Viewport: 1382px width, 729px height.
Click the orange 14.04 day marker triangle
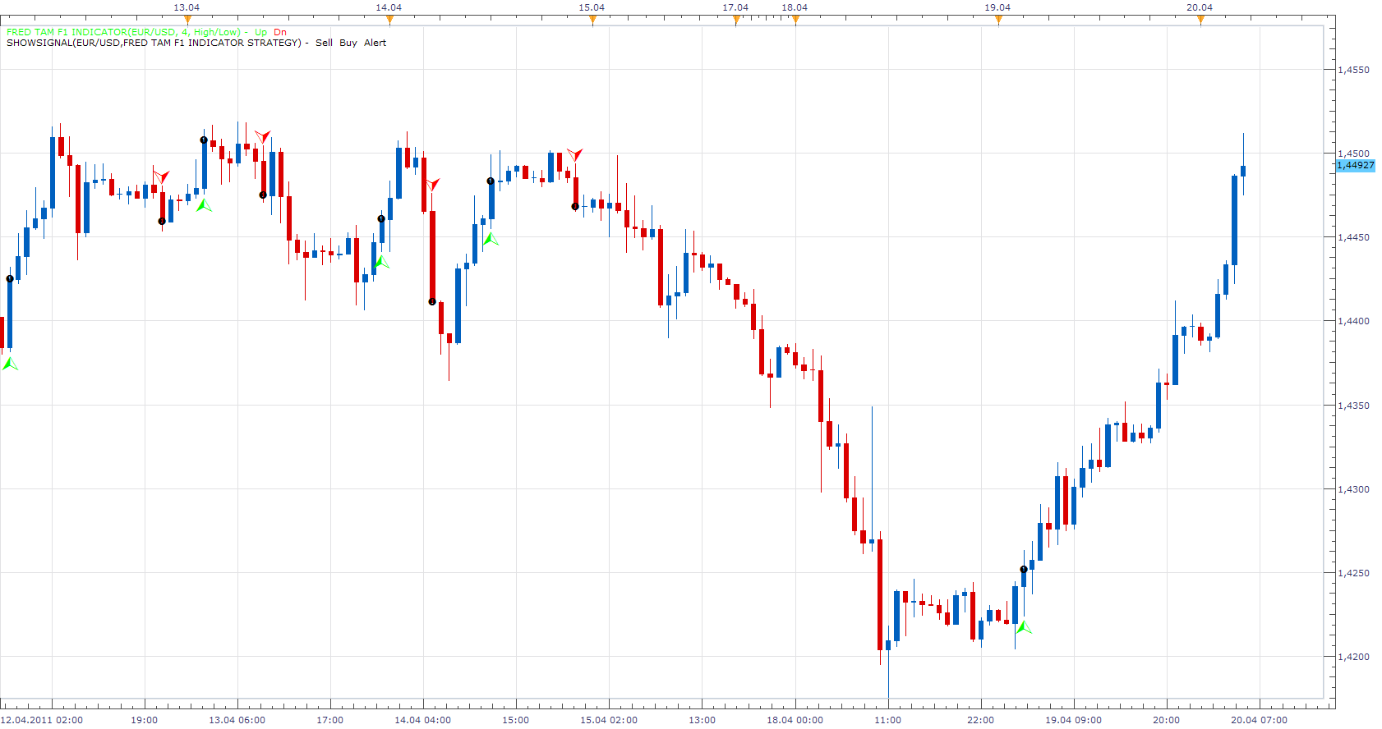pyautogui.click(x=389, y=20)
